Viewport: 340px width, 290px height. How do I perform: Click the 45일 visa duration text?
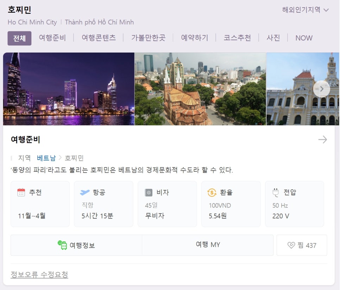coord(151,205)
